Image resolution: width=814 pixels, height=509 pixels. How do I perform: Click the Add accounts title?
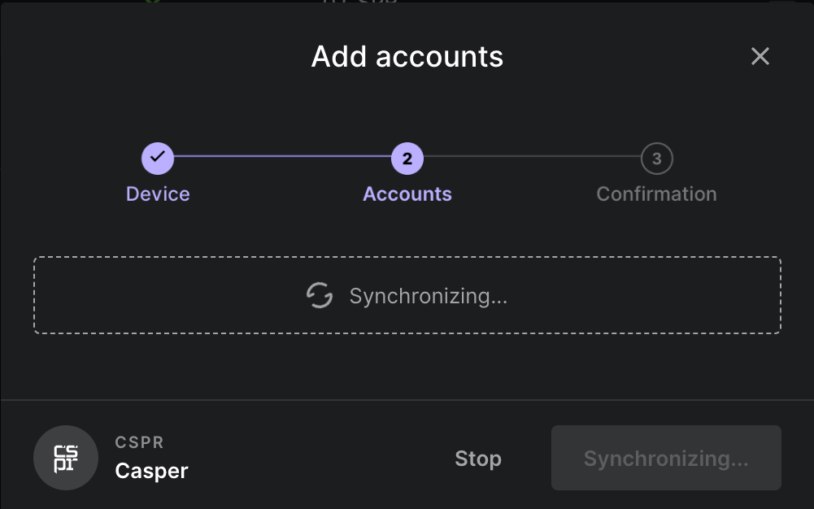407,56
